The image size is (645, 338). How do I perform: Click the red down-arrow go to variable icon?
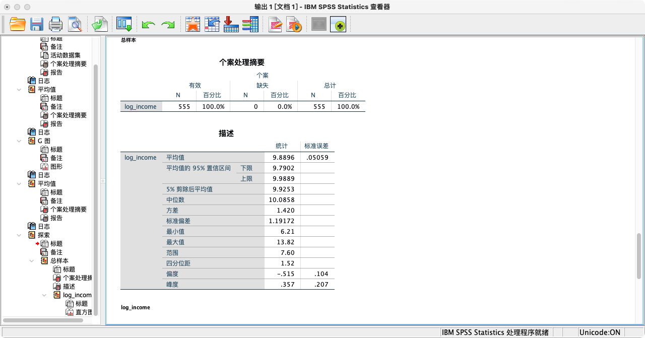[x=231, y=24]
